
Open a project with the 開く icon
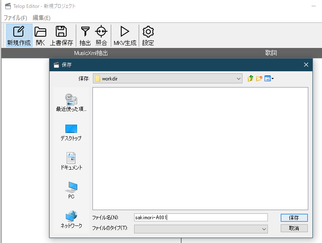click(x=40, y=35)
